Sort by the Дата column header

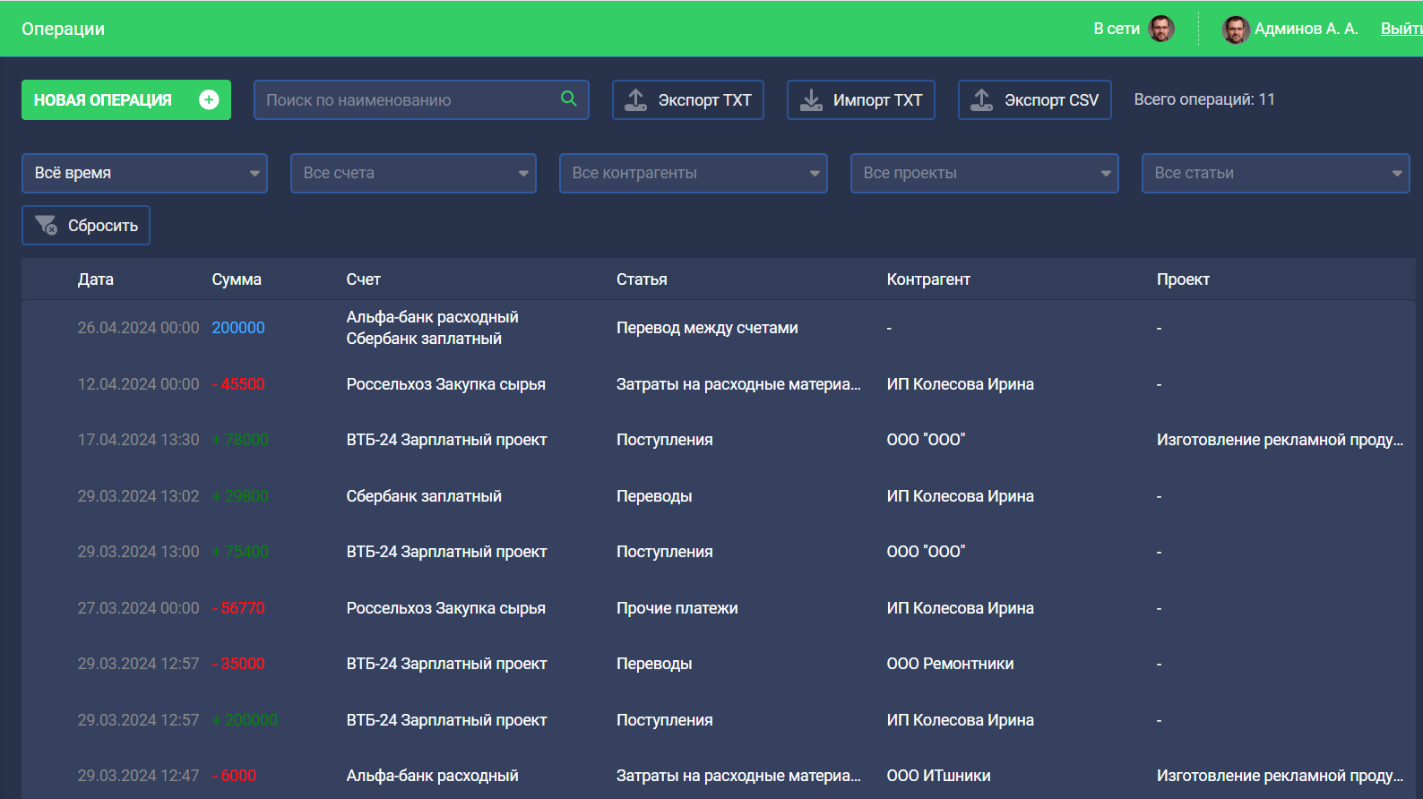click(x=96, y=279)
